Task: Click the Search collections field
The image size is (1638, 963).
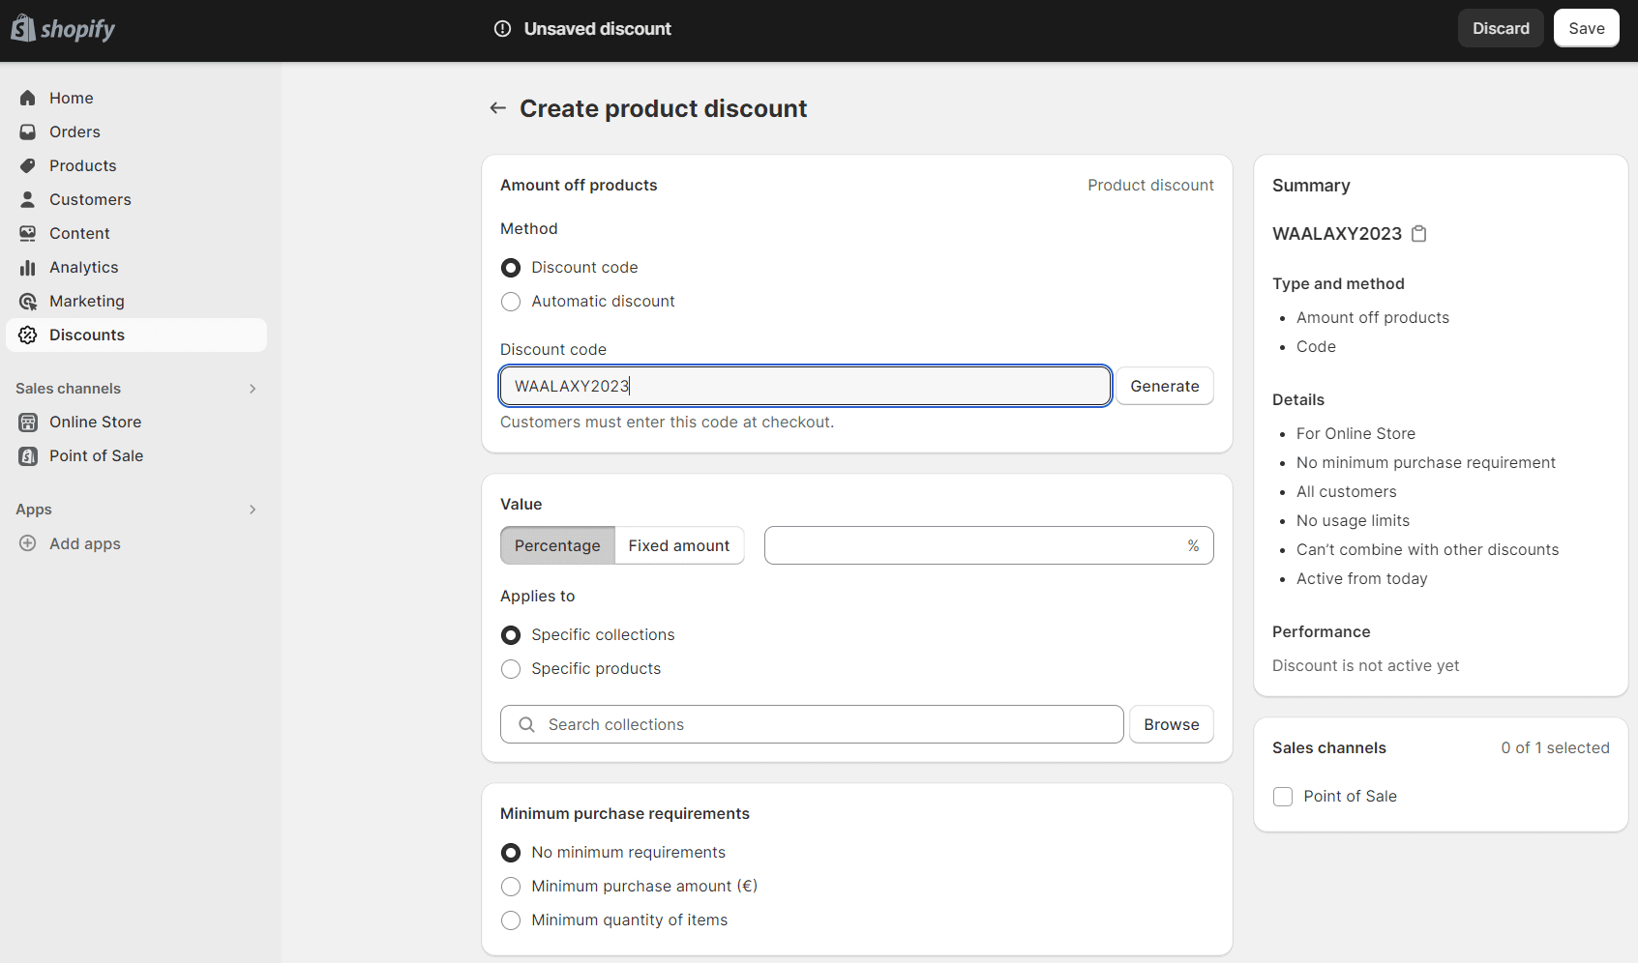Action: (812, 724)
